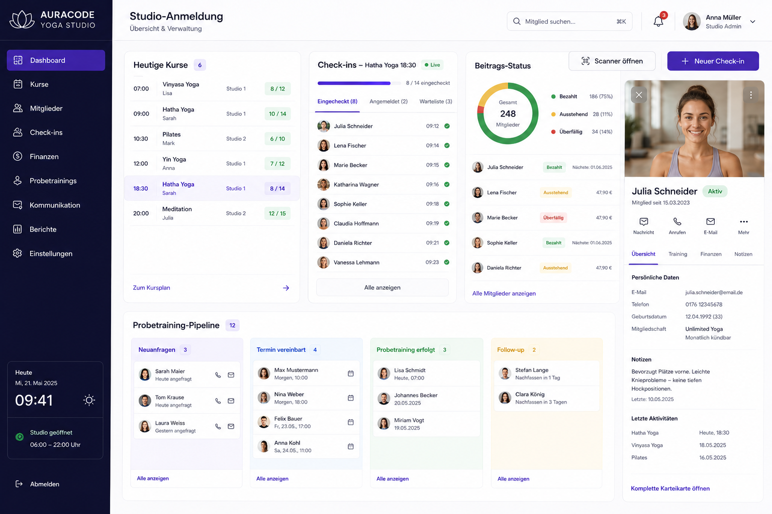
Task: Open Probetrainings in sidebar
Action: click(x=56, y=181)
